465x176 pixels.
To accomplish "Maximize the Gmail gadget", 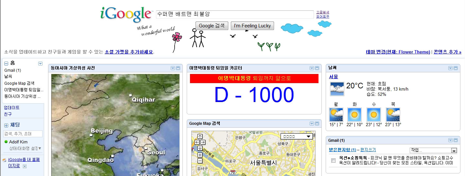I will (456, 140).
